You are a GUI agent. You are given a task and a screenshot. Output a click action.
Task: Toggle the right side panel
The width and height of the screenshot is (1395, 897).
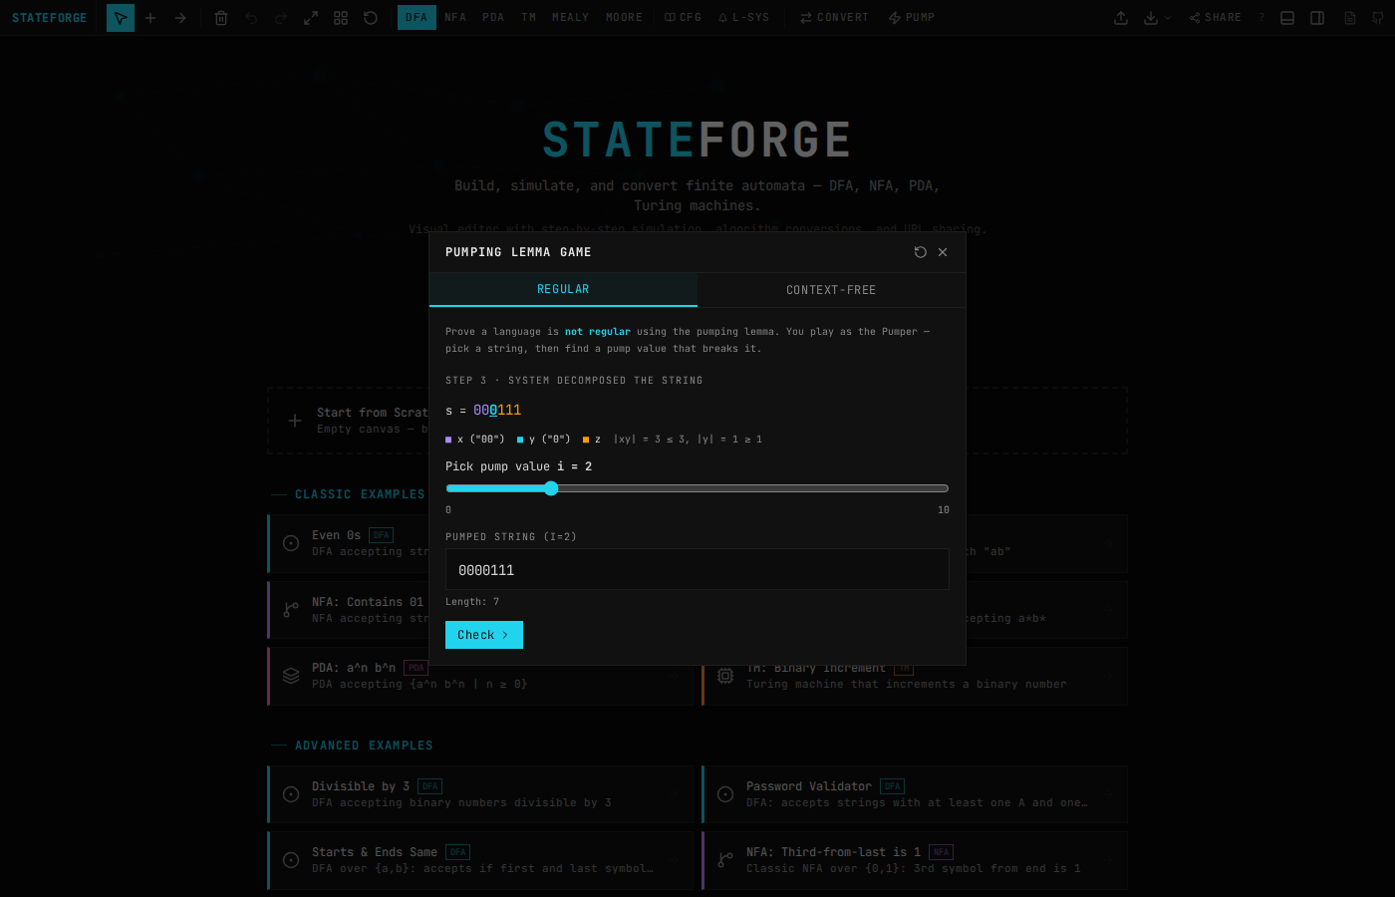[x=1317, y=18]
